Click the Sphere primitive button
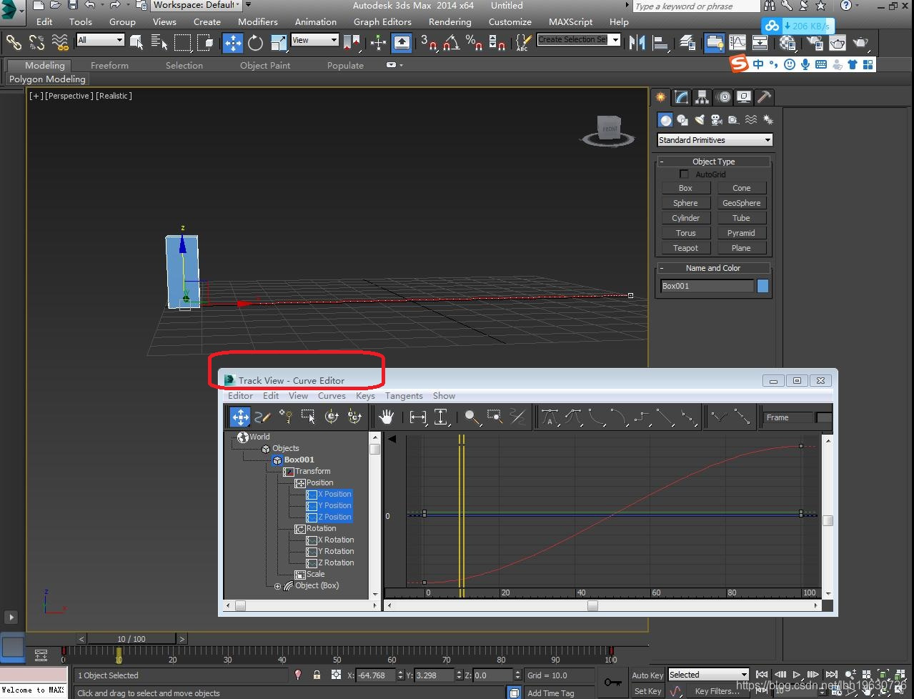The image size is (914, 699). point(685,203)
